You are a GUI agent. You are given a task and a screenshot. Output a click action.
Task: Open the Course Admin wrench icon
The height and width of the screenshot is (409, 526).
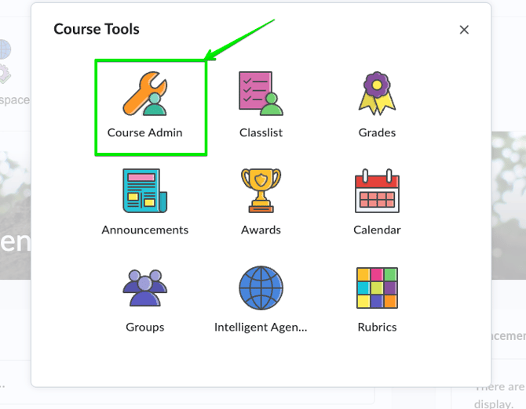[145, 93]
